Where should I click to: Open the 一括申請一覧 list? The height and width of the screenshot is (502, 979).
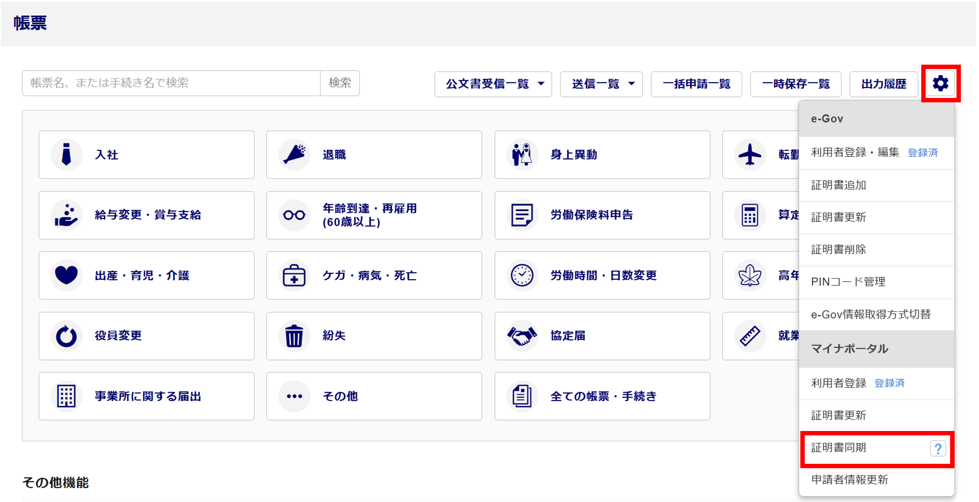coord(696,84)
